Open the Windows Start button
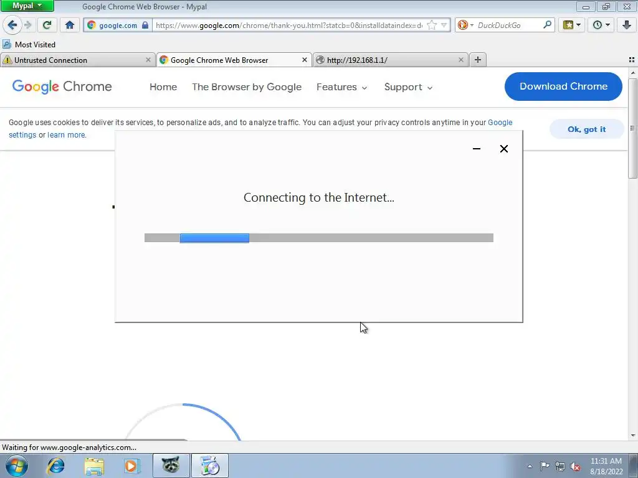Screen dimensions: 638x478 coord(16,466)
